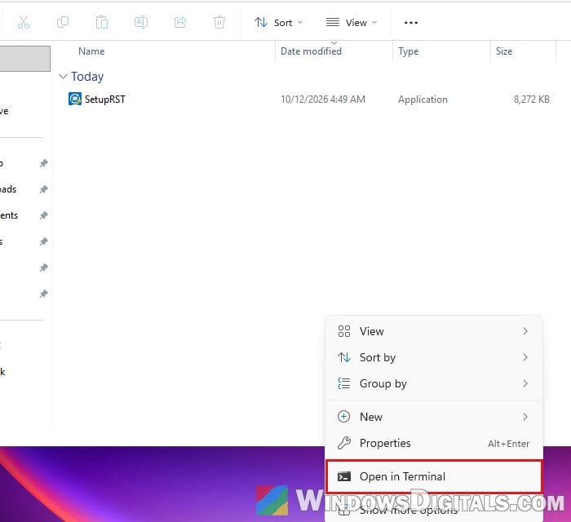Click the Sort by arrows icon in menu
Image resolution: width=571 pixels, height=522 pixels.
pos(344,357)
